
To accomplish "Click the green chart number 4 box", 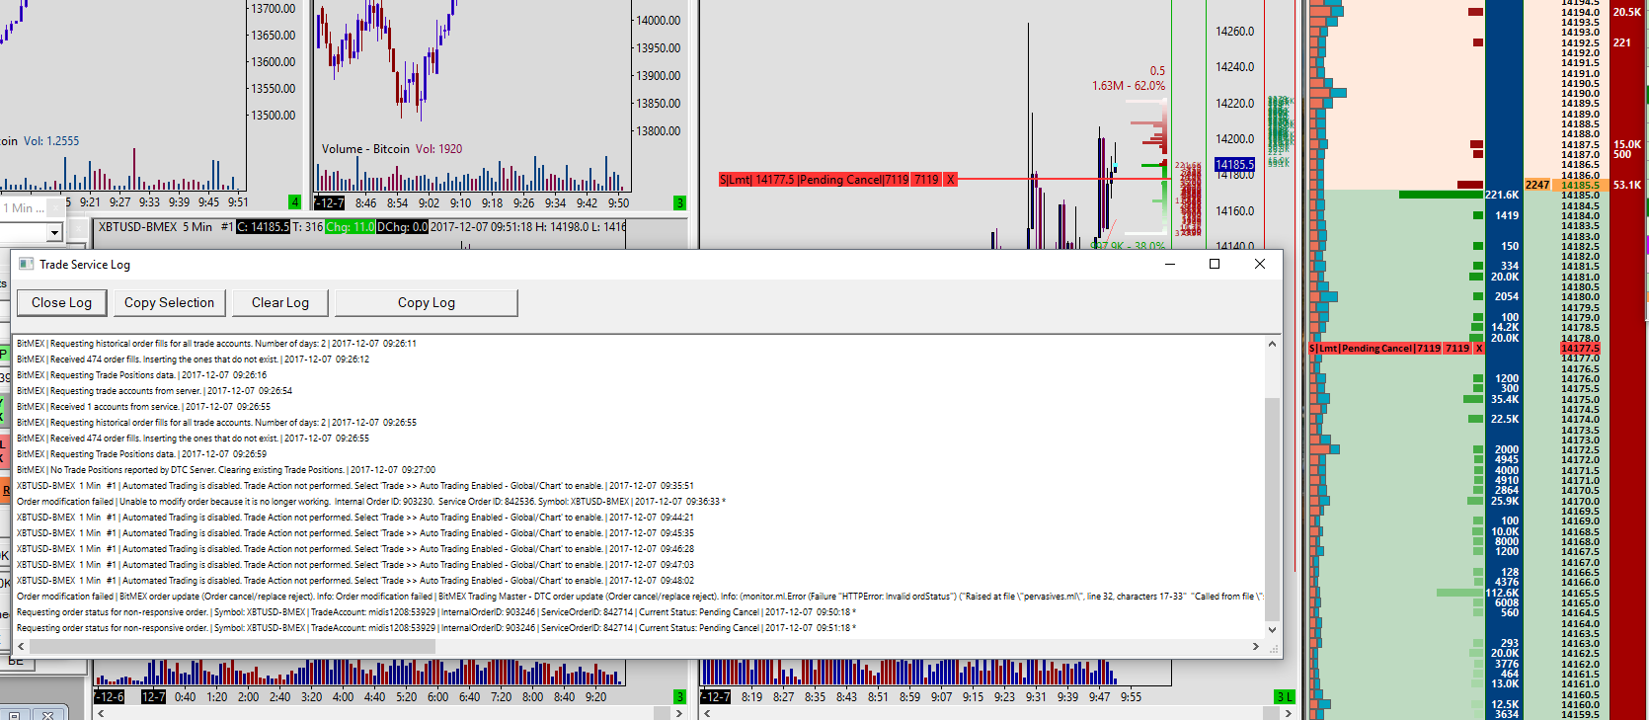I will pos(294,202).
